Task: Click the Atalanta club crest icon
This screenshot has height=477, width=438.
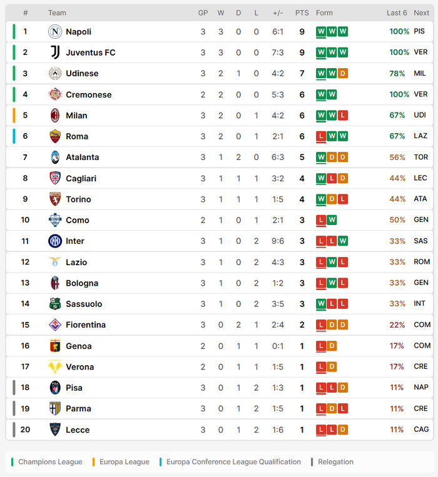Action: click(55, 158)
